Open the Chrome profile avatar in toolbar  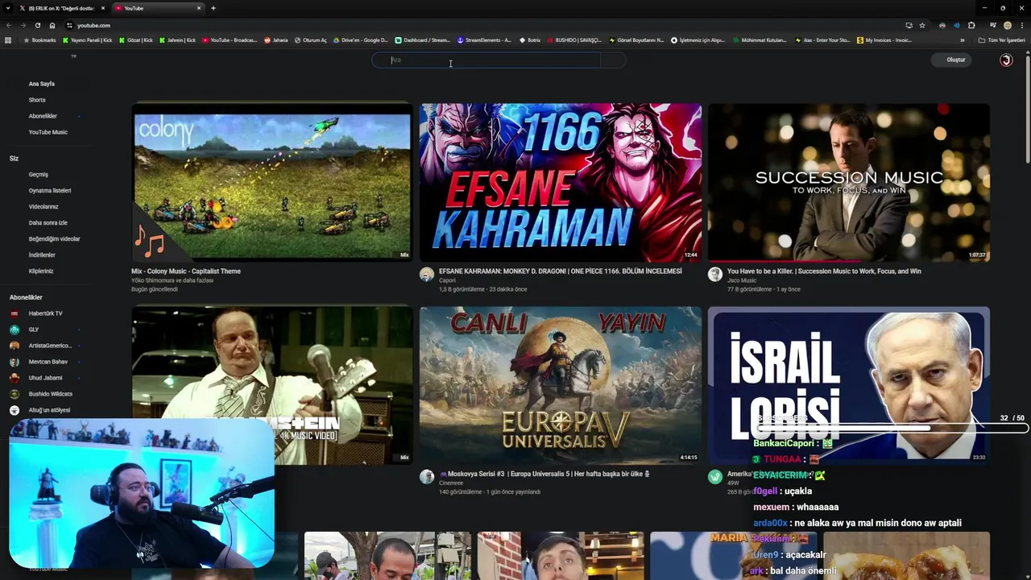tap(1007, 25)
